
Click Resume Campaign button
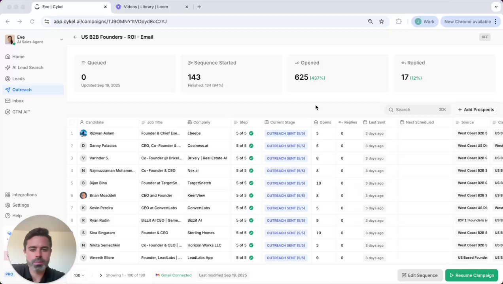[x=472, y=275]
